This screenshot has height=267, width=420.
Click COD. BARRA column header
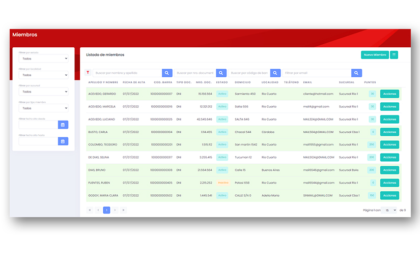(x=163, y=82)
